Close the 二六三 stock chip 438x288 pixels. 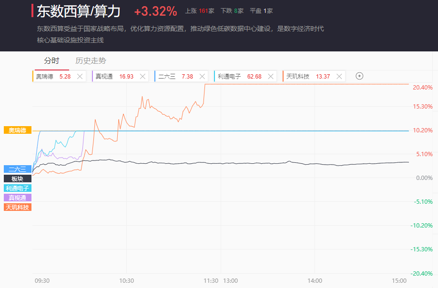pos(203,76)
